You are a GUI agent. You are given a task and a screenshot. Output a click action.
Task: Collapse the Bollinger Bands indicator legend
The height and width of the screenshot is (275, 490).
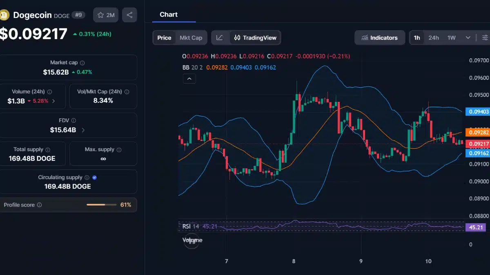[x=189, y=78]
